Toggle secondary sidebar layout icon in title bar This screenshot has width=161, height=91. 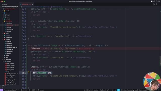[156, 1]
